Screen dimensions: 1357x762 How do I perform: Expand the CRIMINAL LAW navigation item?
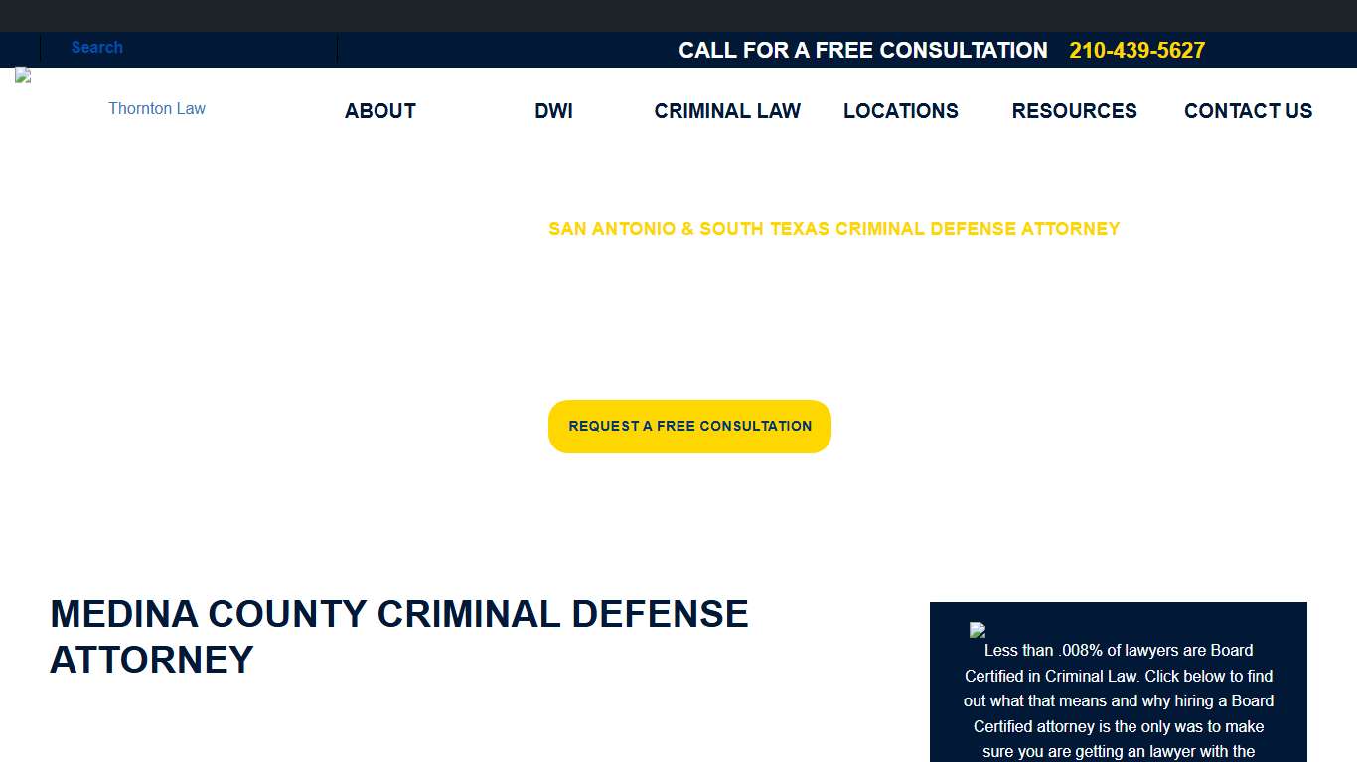(726, 111)
